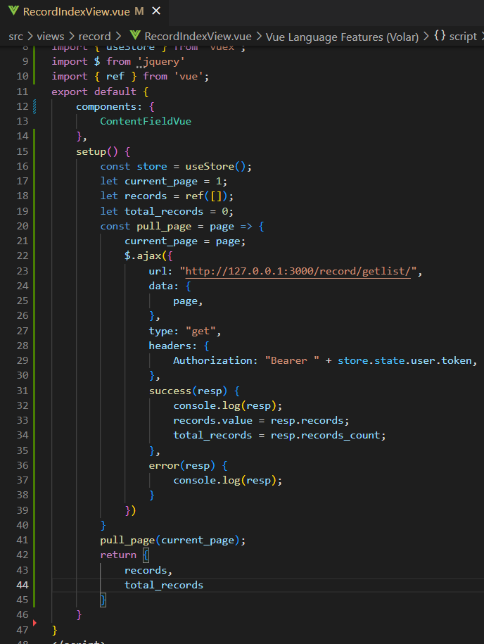Screen dimensions: 484x644
Task: Click 'export default' on line 11
Action: tap(94, 92)
